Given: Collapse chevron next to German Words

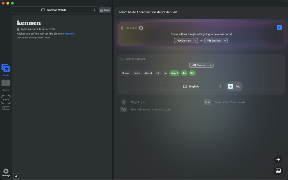Looking at the screenshot, I should tap(94, 10).
